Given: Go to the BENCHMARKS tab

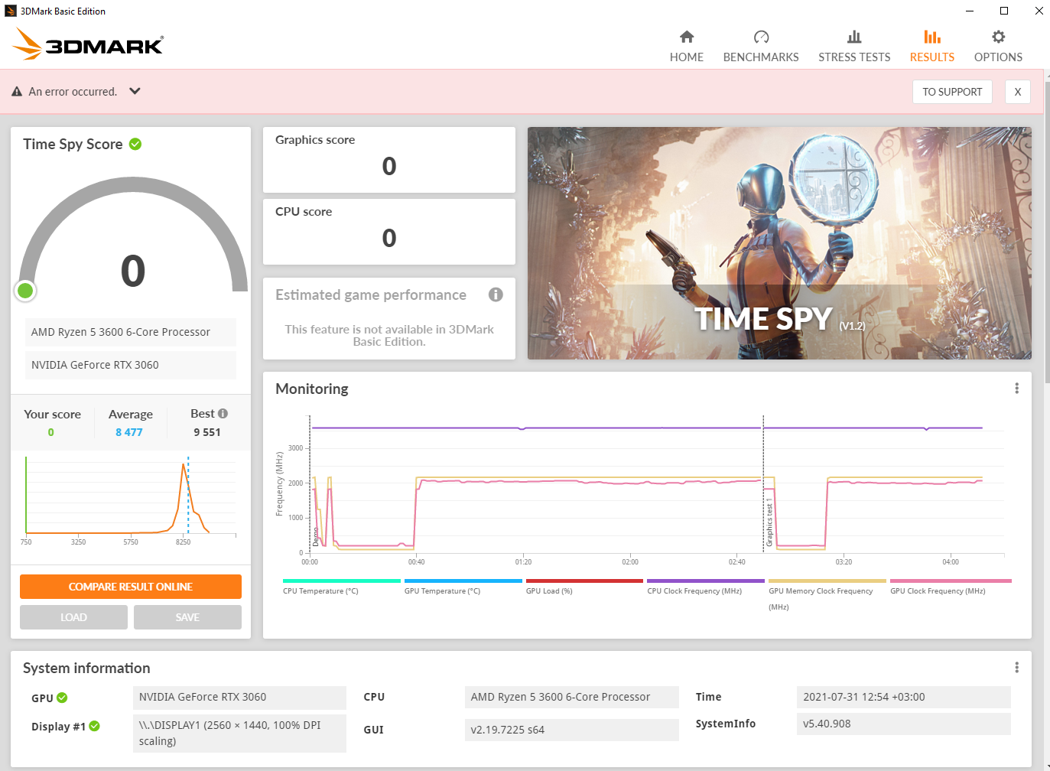Looking at the screenshot, I should click(761, 47).
